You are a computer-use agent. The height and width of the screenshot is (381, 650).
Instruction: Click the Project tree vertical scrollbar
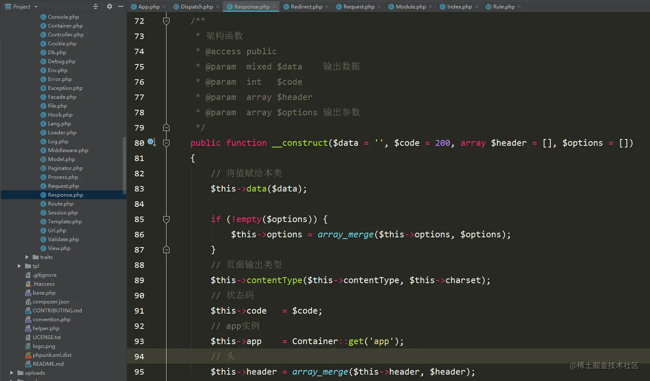pos(125,165)
